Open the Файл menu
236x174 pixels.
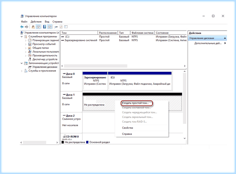pyautogui.click(x=24, y=22)
